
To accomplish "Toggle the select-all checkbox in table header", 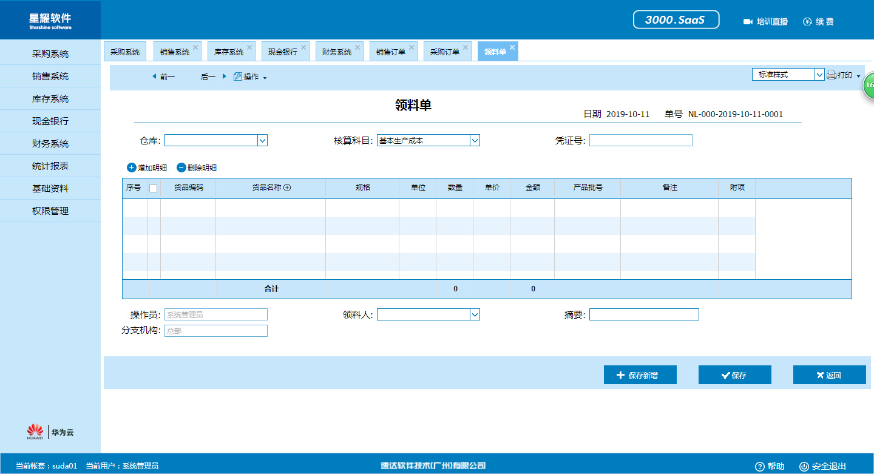I will click(x=153, y=188).
